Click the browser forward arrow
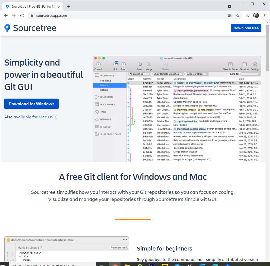 tap(14, 15)
